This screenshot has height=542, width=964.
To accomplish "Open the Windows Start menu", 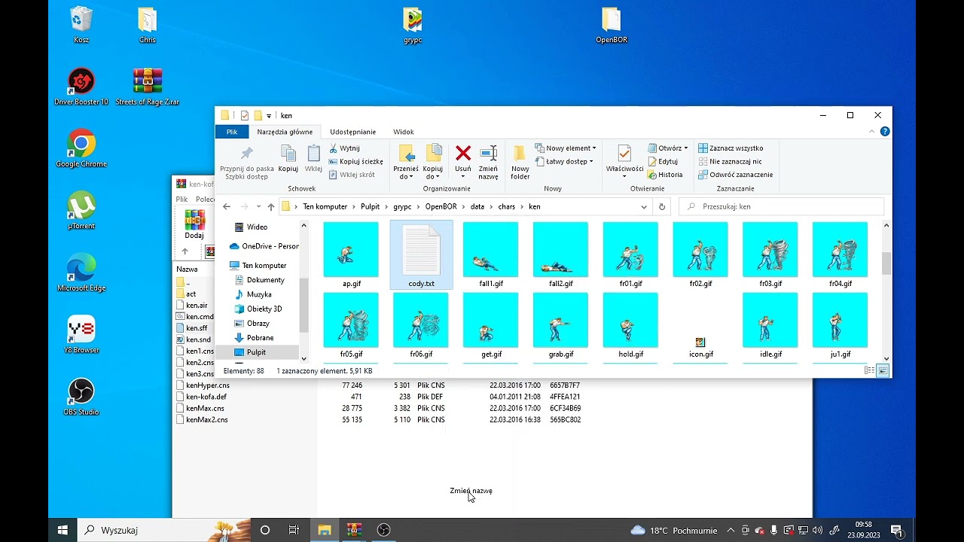I will [x=63, y=530].
